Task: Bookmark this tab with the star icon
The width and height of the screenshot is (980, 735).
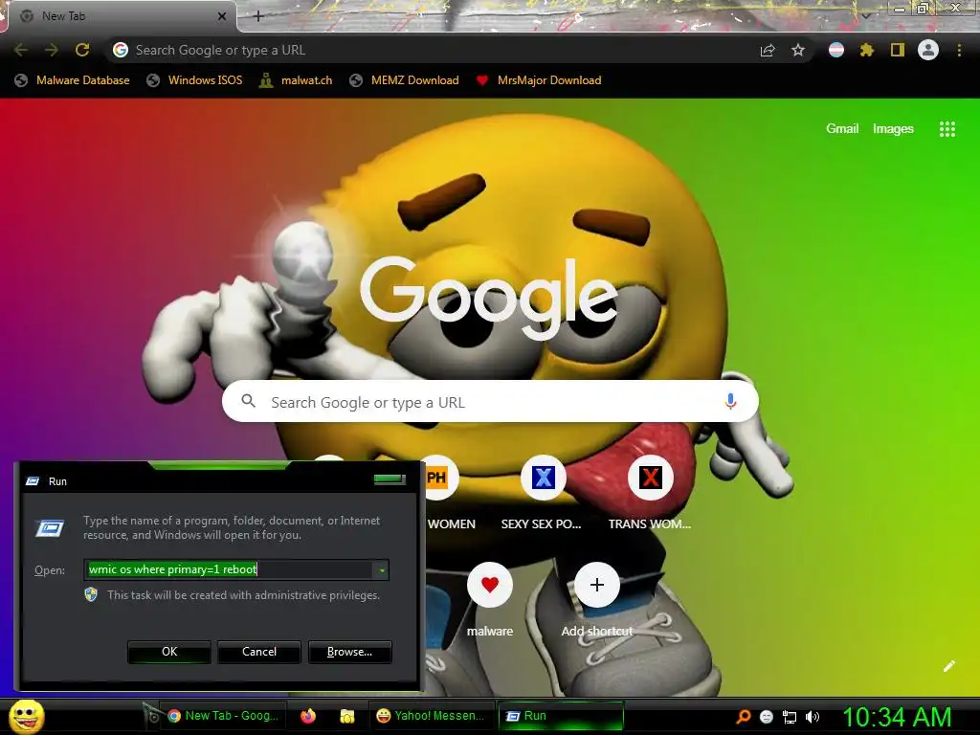Action: click(x=798, y=50)
